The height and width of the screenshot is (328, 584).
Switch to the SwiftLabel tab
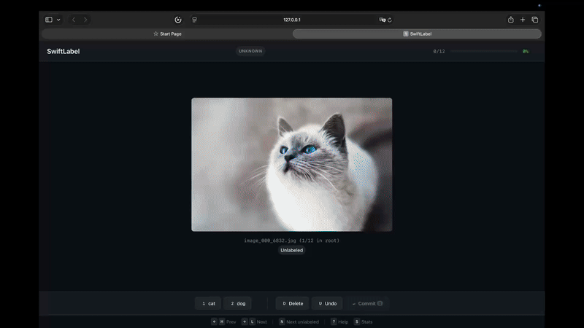tap(417, 34)
